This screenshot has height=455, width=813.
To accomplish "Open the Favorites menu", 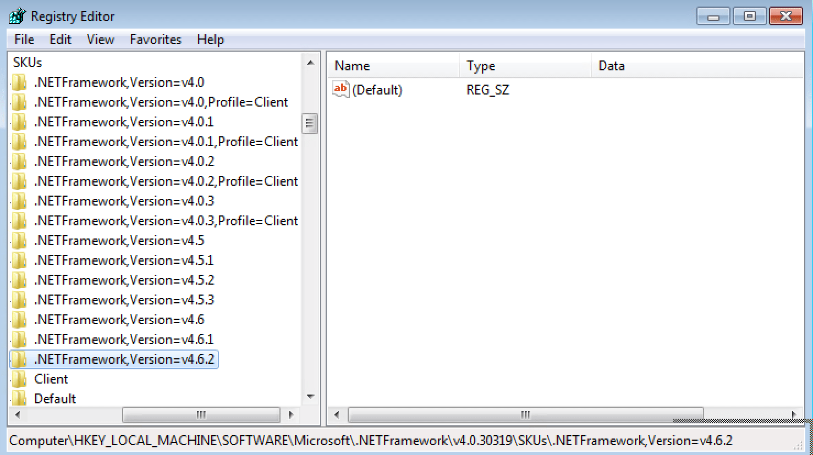I will (156, 40).
